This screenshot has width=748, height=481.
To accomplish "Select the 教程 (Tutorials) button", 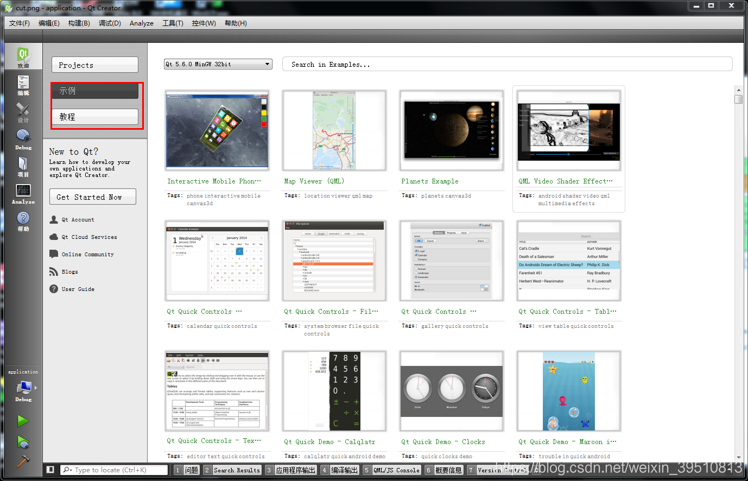I will click(x=95, y=117).
